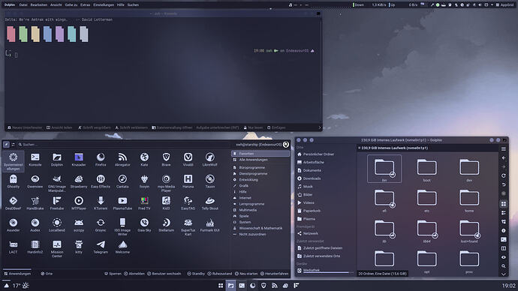518x291 pixels.
Task: Select the boot folder in Dolphin
Action: (x=427, y=170)
